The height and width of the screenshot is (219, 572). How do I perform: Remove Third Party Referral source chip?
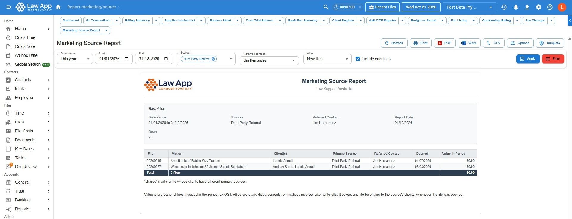[x=213, y=59]
